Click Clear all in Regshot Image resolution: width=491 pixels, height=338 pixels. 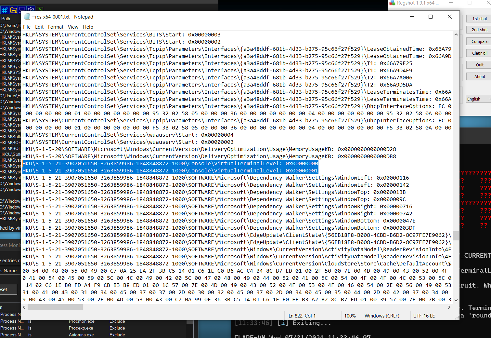click(x=479, y=53)
